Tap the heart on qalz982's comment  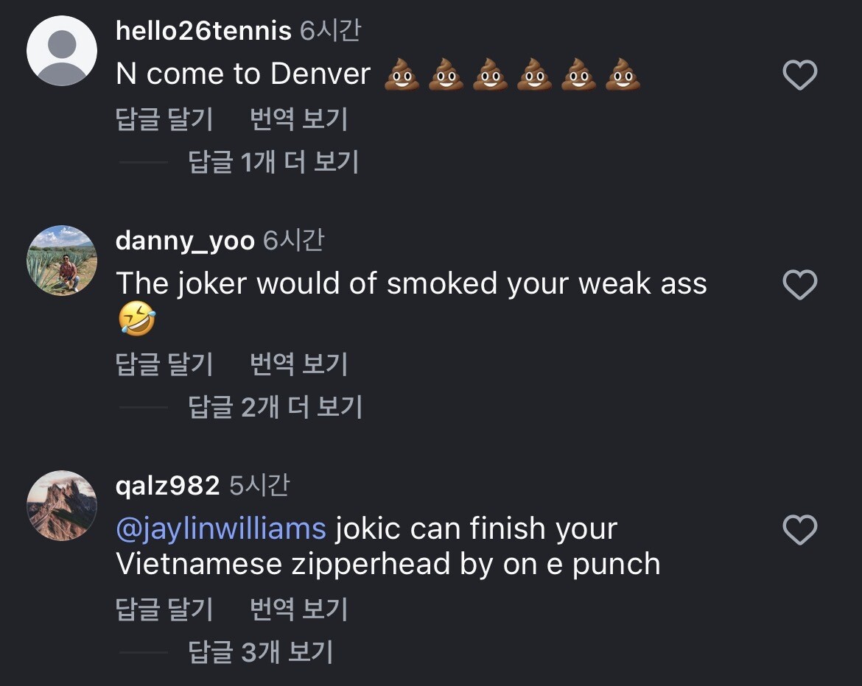pyautogui.click(x=799, y=530)
